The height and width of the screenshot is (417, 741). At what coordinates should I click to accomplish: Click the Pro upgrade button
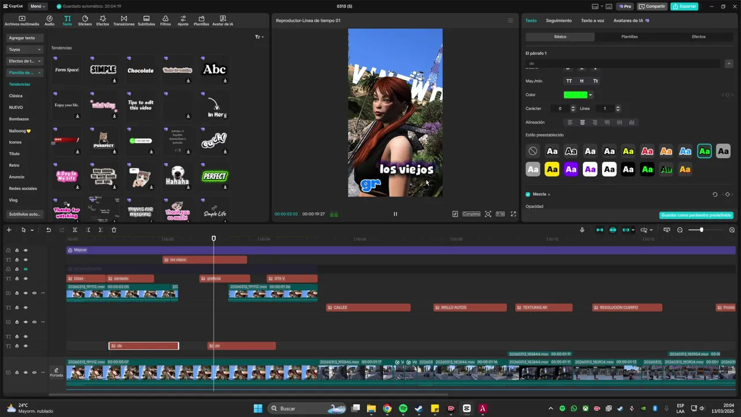(x=625, y=6)
